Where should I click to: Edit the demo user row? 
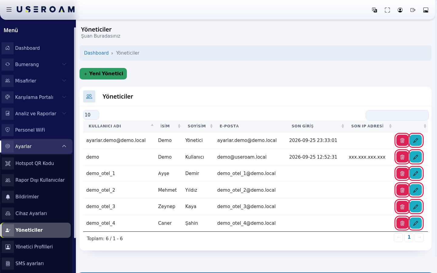[415, 157]
